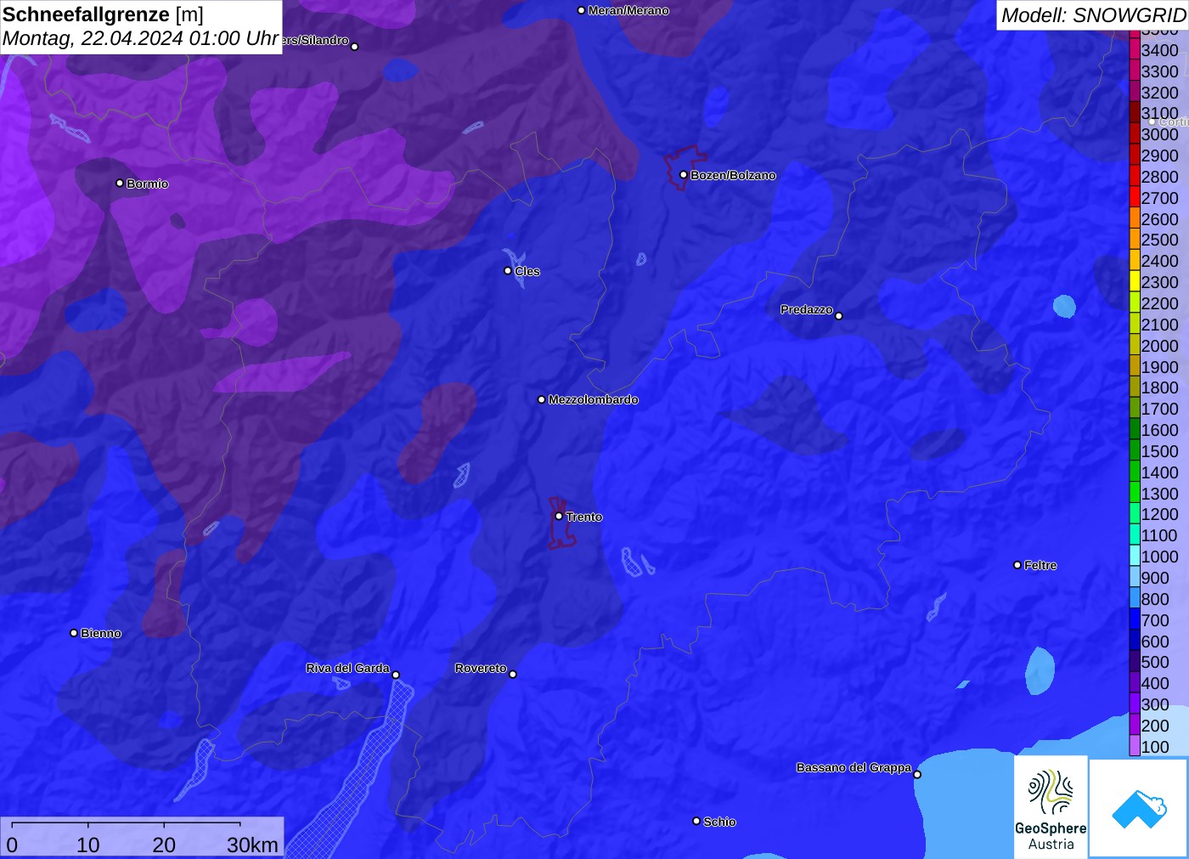The image size is (1189, 859).
Task: Click the 20 mark on scale bar
Action: 164,845
